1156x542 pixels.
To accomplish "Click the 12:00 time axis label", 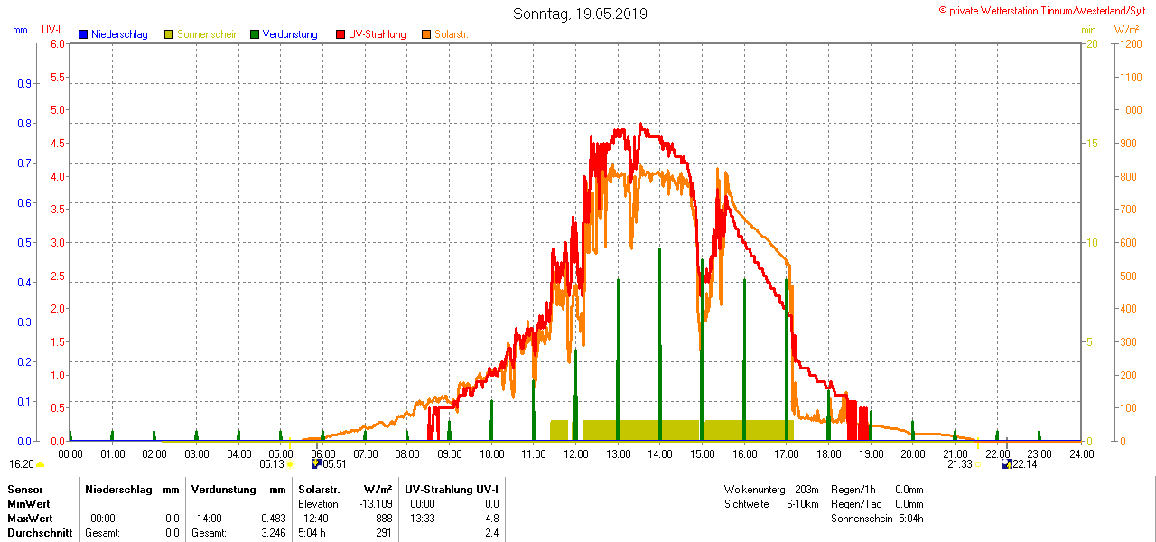I will [x=576, y=453].
